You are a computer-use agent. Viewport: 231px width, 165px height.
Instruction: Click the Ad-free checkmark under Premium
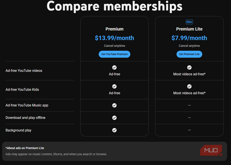114,67
